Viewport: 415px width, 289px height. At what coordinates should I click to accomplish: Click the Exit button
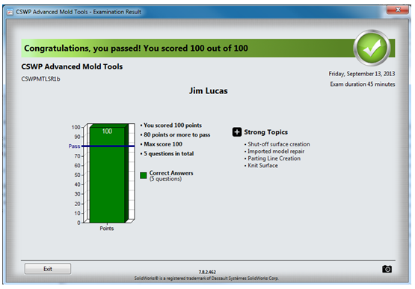[48, 269]
